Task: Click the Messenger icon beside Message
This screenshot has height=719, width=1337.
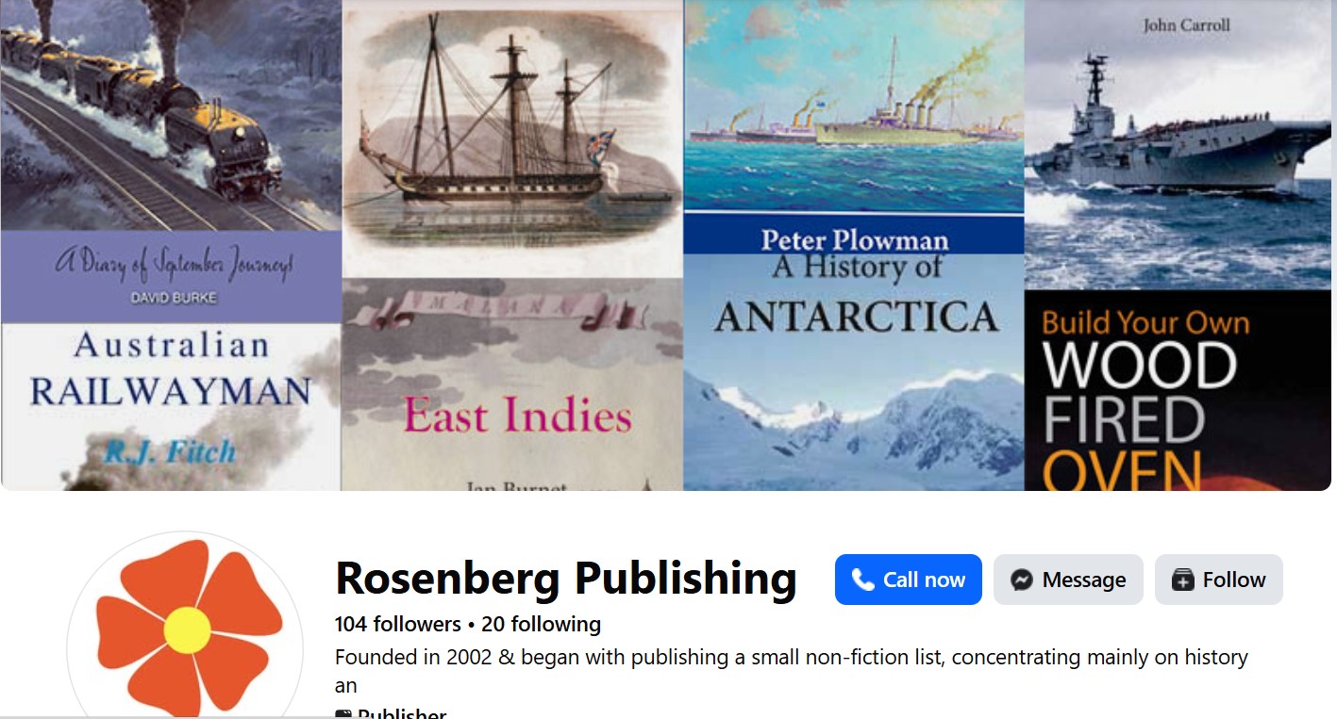Action: [x=1021, y=580]
